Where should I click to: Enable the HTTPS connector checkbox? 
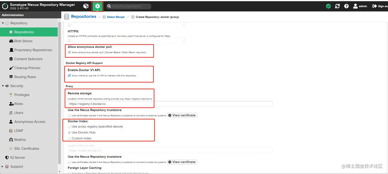click(69, 40)
